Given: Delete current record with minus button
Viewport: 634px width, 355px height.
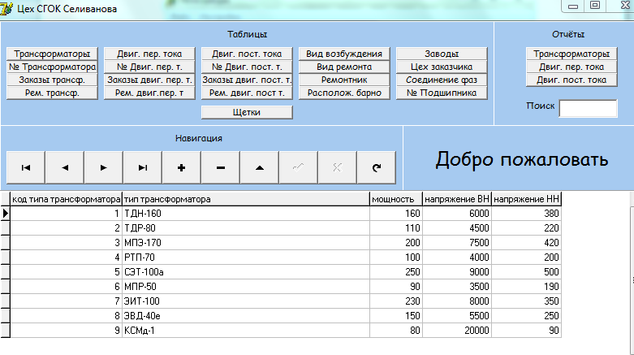Looking at the screenshot, I should point(220,167).
